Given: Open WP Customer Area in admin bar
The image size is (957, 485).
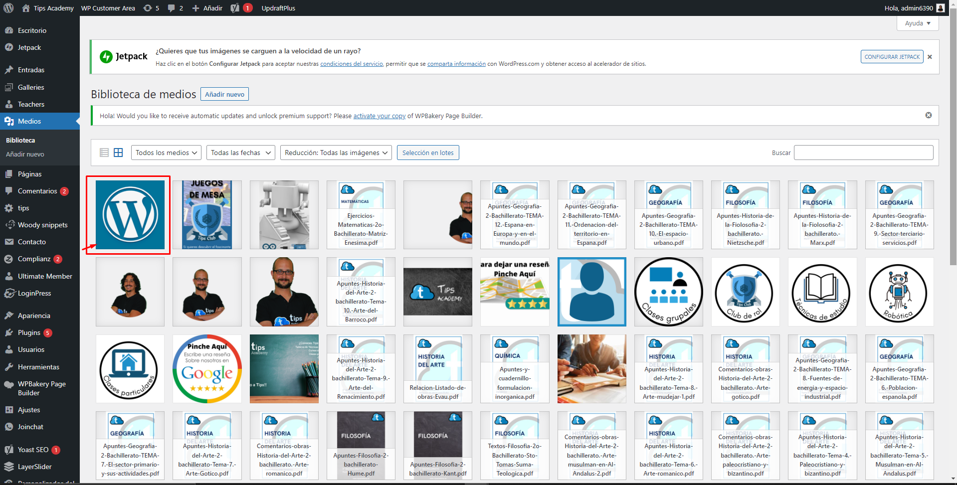Looking at the screenshot, I should tap(108, 8).
